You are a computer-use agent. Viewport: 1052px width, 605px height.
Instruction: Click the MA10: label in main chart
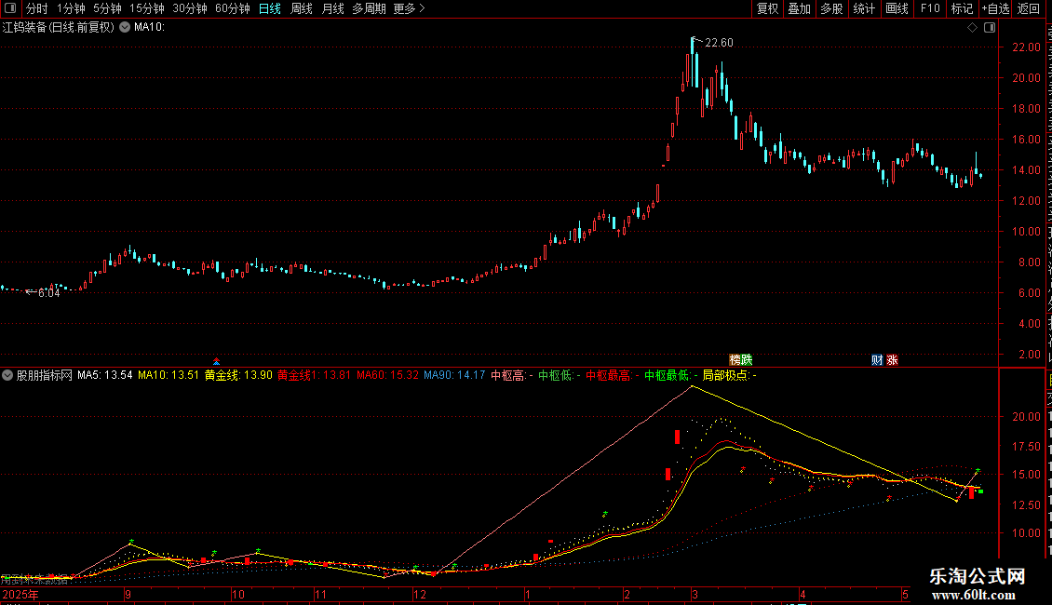click(149, 28)
